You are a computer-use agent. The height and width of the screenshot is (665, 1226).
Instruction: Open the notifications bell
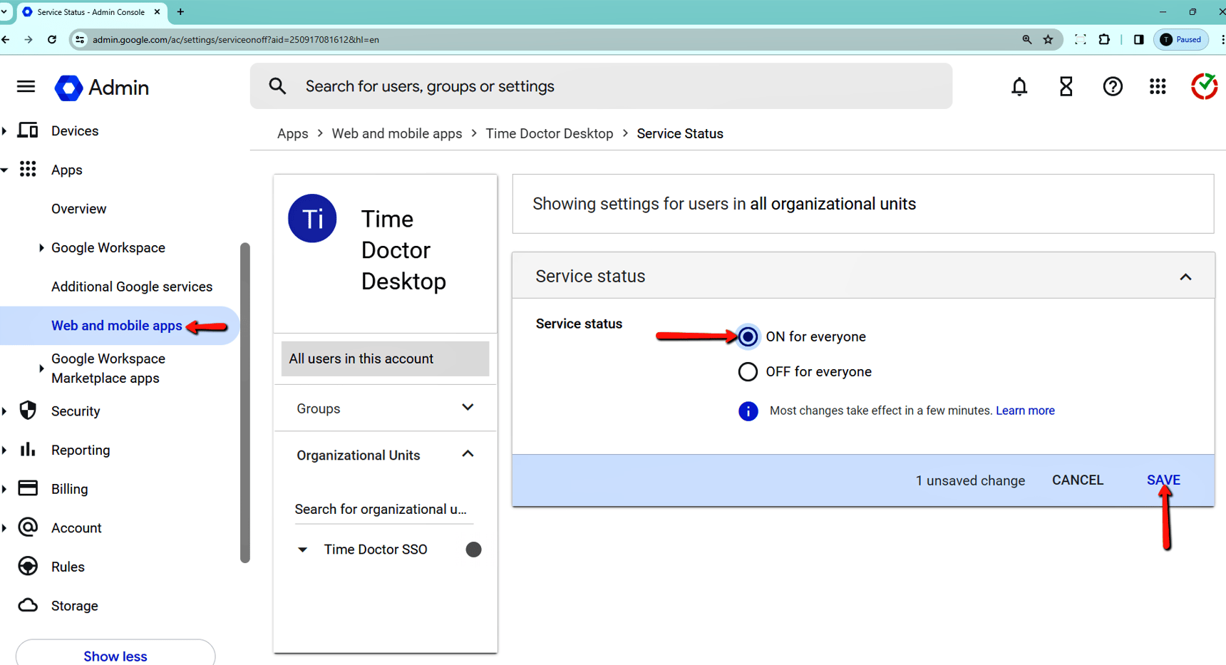click(1019, 86)
